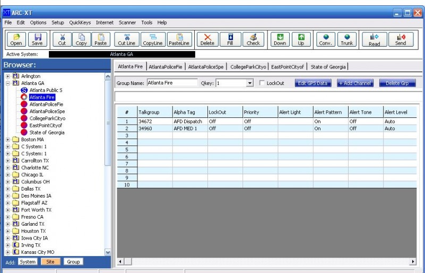Select Houston TX in the Browser tree
The height and width of the screenshot is (273, 425).
pyautogui.click(x=33, y=231)
